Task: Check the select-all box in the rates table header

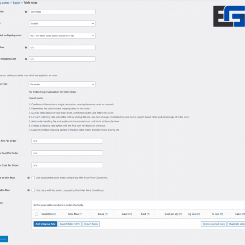Action: (x=37, y=214)
